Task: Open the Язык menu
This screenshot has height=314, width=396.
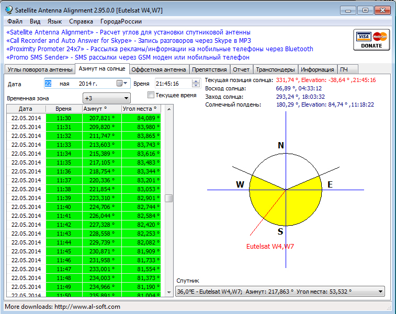Action: point(54,21)
